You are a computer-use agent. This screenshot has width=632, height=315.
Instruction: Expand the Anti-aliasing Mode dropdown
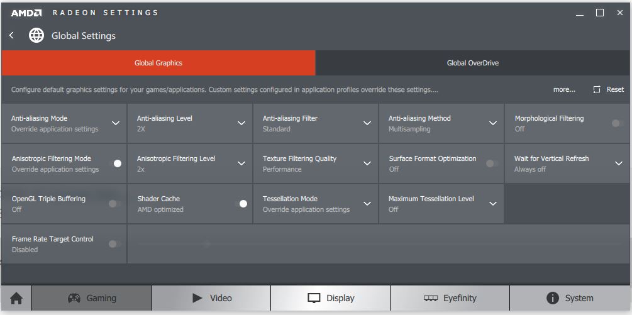point(116,123)
